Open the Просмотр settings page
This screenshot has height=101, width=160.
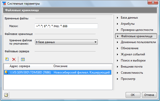coord(128,79)
